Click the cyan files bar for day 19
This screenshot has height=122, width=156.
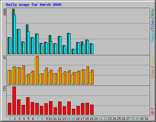(92, 49)
